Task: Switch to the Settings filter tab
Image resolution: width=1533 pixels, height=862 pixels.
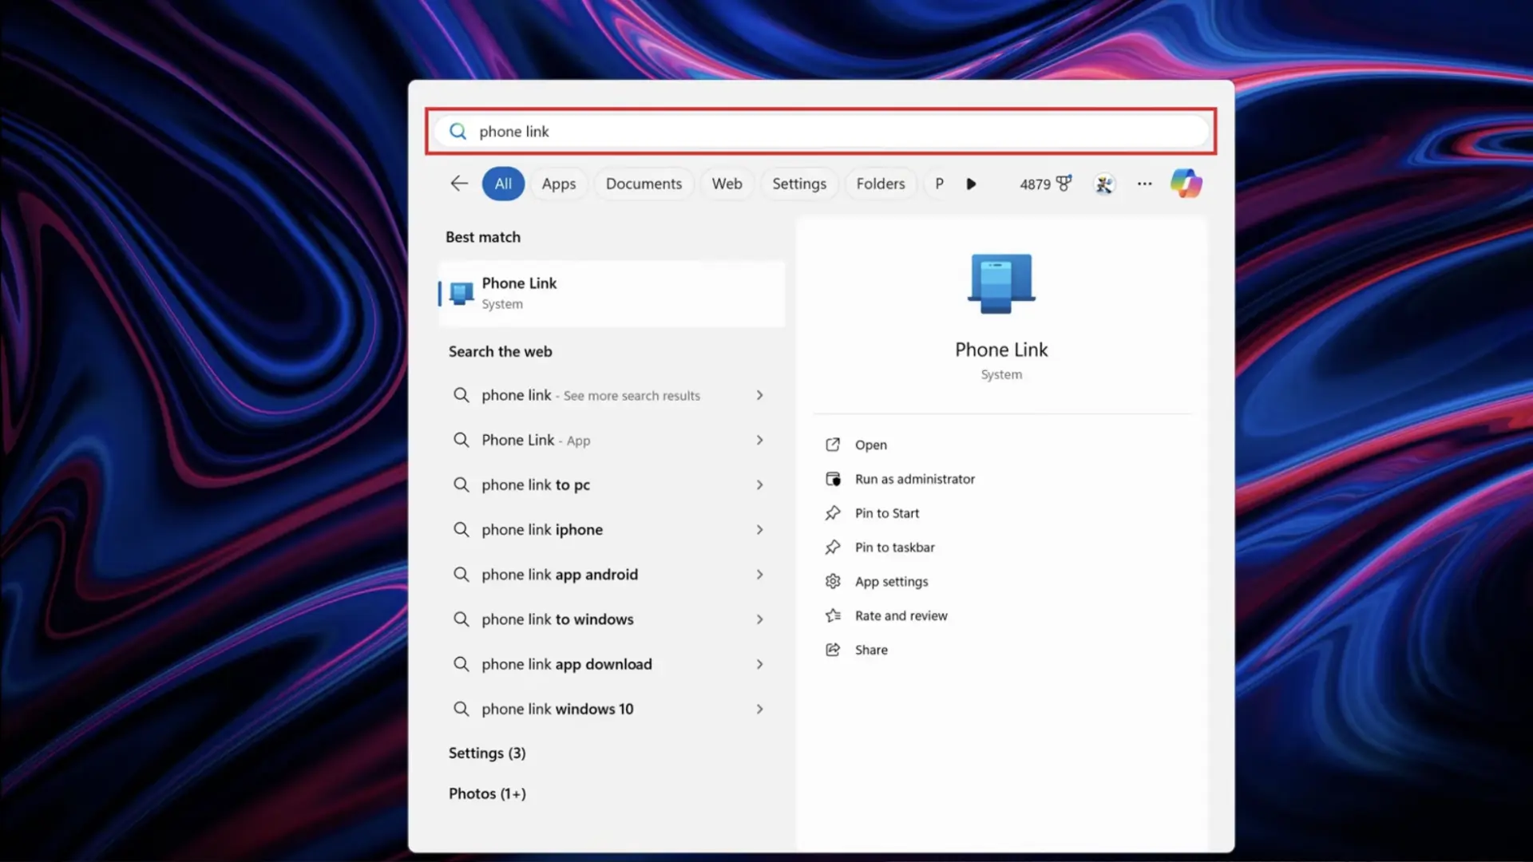Action: click(x=799, y=184)
